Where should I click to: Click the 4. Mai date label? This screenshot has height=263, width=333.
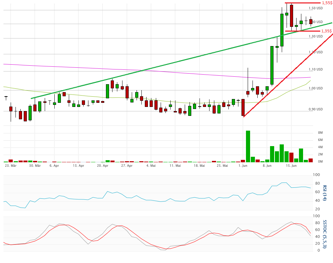click(151, 166)
